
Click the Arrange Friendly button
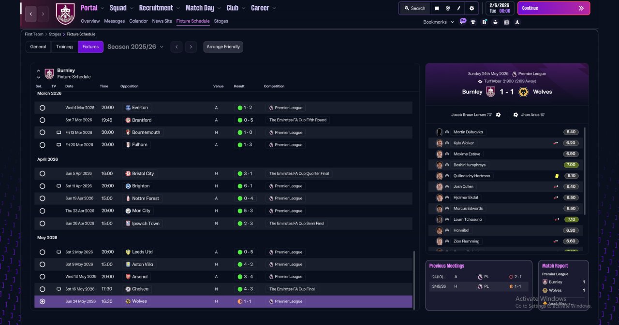[223, 47]
